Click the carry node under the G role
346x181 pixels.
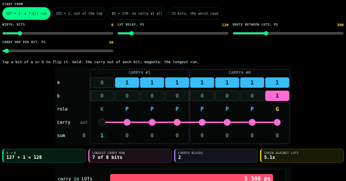pos(277,122)
